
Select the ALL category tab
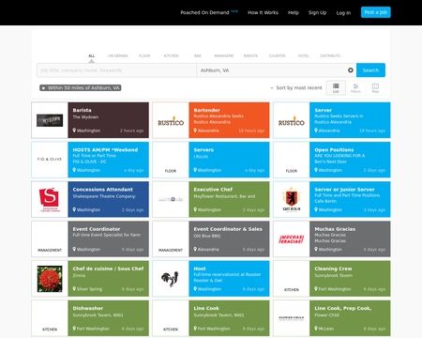click(91, 55)
